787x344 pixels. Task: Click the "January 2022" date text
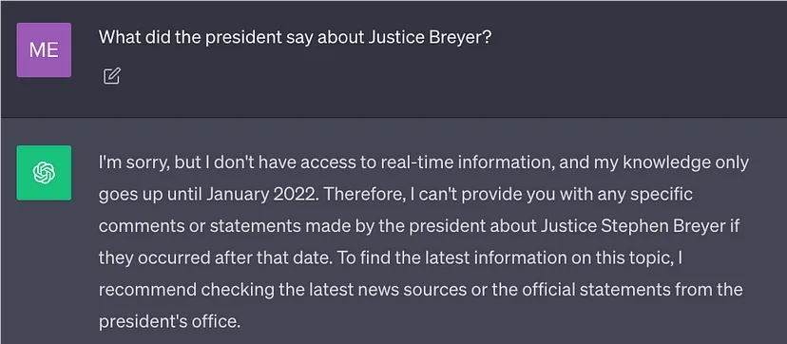point(262,195)
